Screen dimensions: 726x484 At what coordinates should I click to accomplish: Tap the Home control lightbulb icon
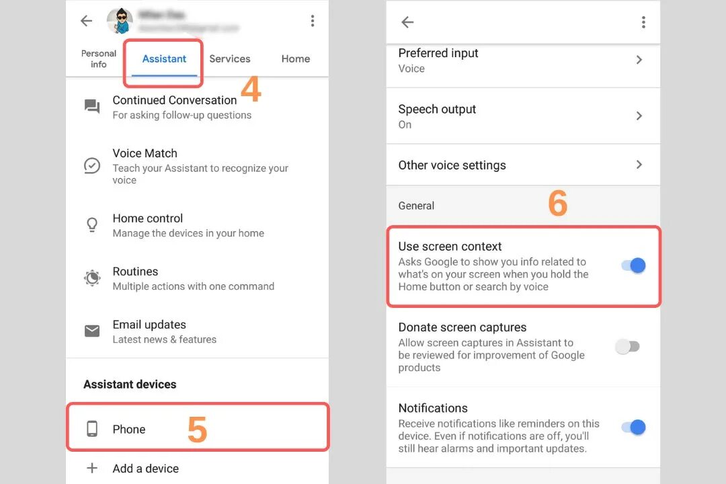pyautogui.click(x=92, y=225)
